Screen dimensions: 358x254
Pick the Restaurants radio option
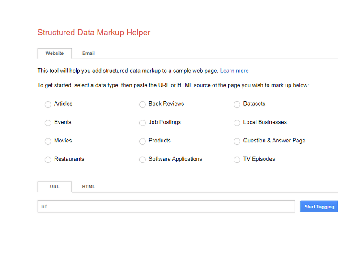coord(48,160)
